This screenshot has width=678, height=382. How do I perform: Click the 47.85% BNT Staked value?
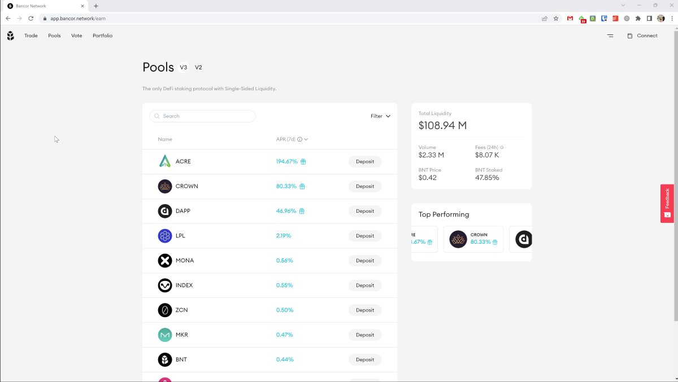487,178
